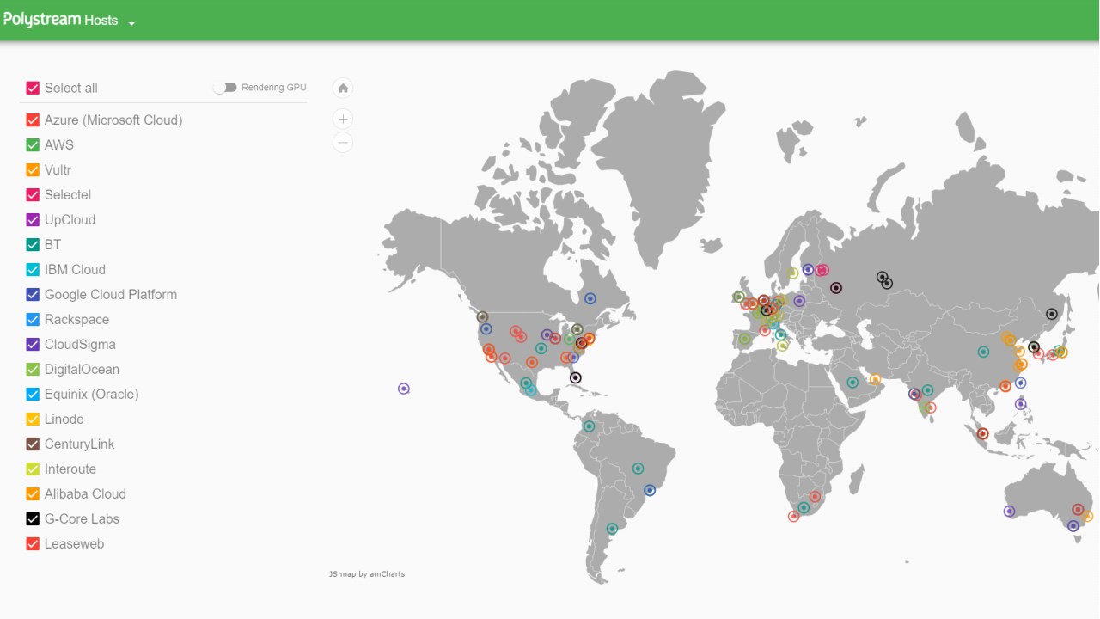Image resolution: width=1100 pixels, height=619 pixels.
Task: Open the 'JS map by amCharts' link
Action: 367,574
